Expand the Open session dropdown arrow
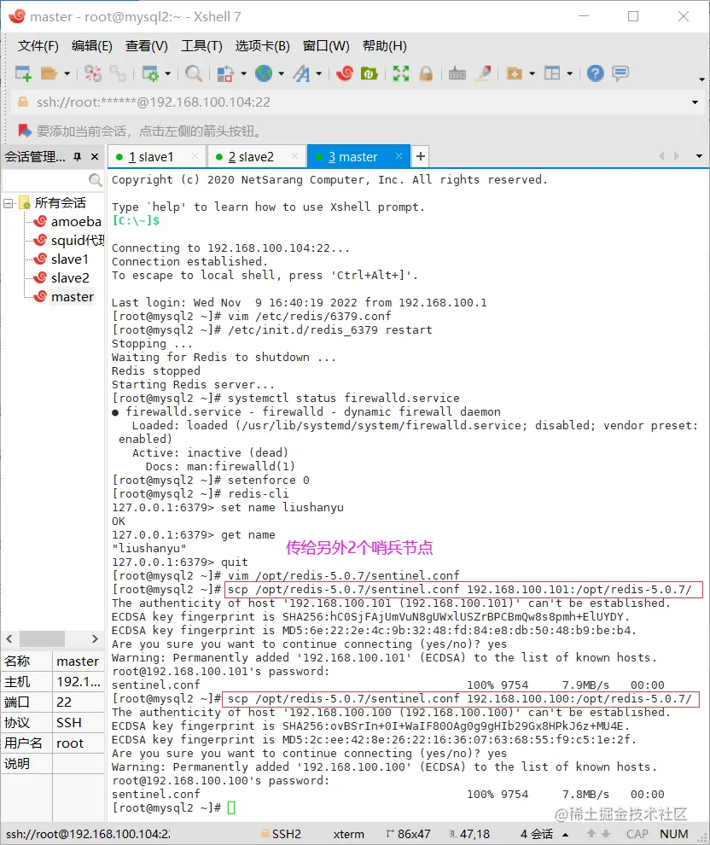Viewport: 710px width, 845px height. [x=67, y=73]
